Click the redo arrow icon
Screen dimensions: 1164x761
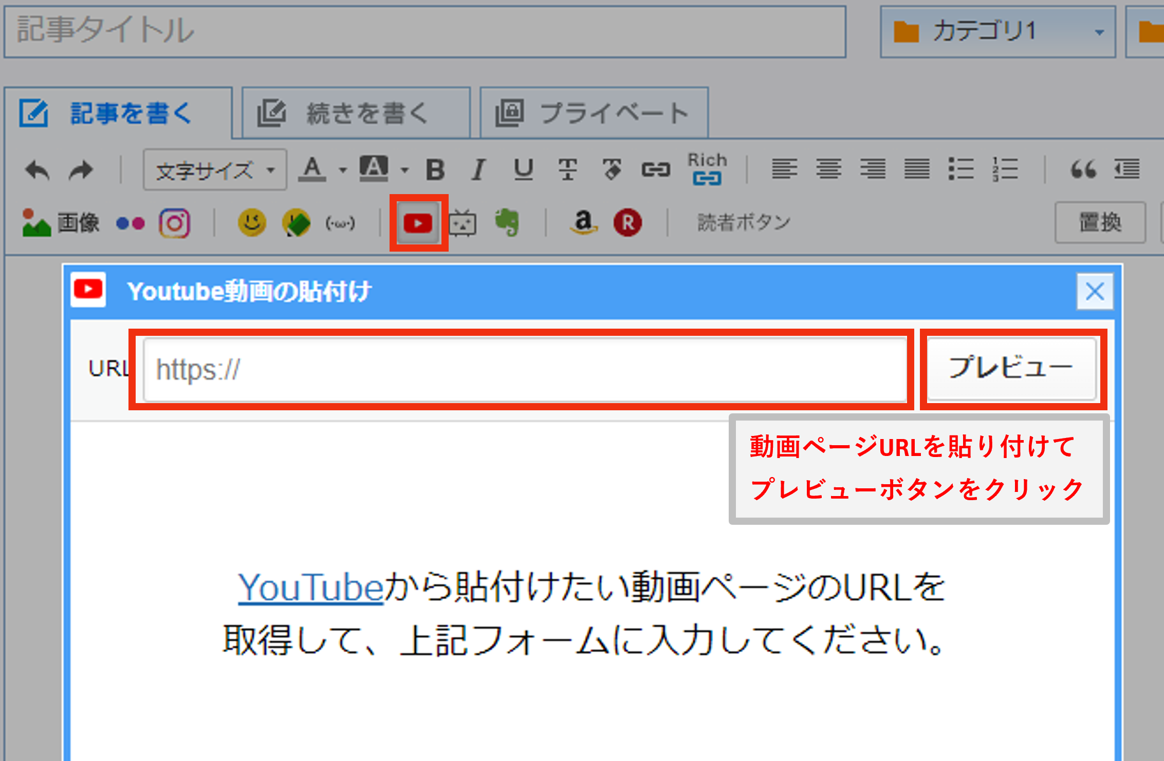coord(81,169)
